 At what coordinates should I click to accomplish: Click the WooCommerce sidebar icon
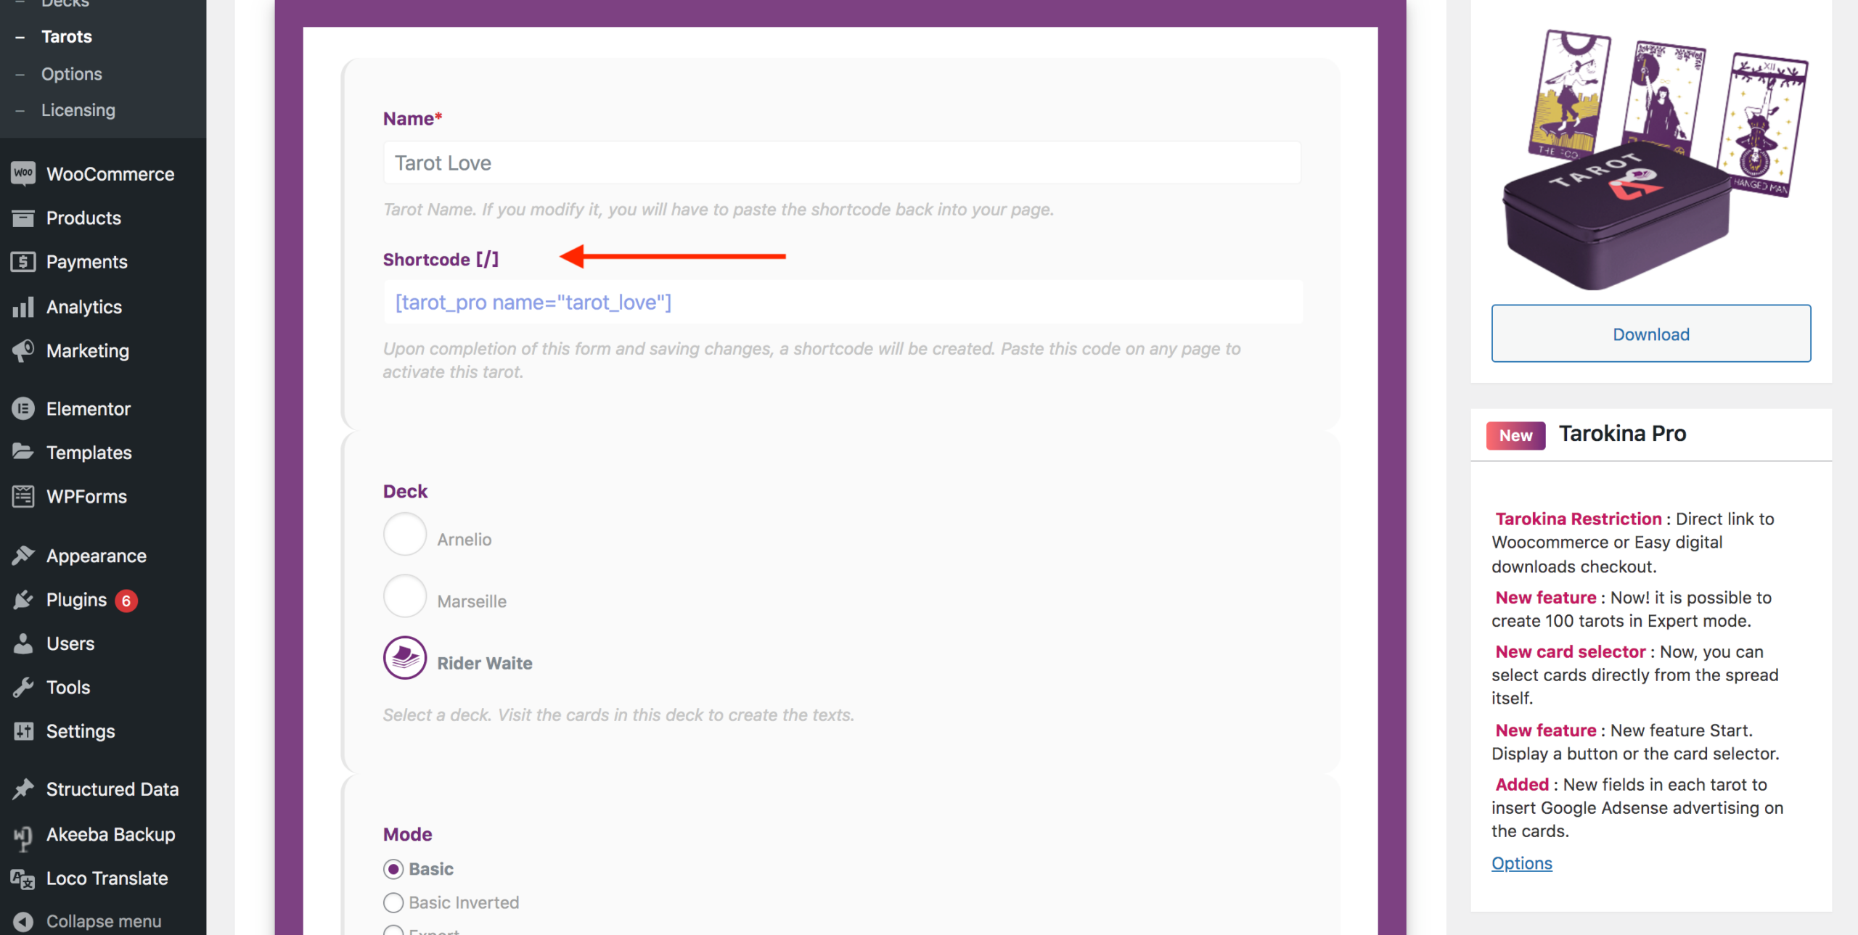pos(23,173)
